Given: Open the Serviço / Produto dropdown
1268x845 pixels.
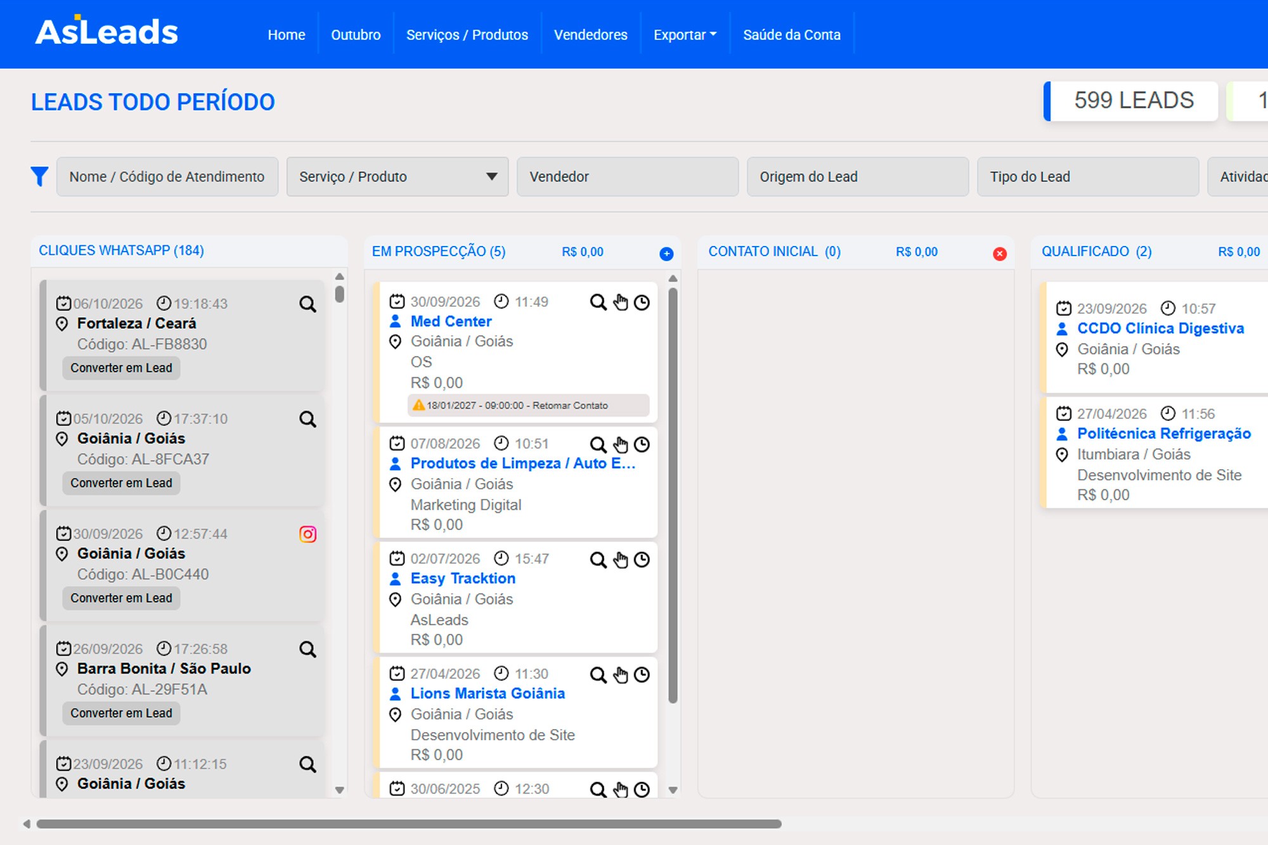Looking at the screenshot, I should [x=398, y=177].
